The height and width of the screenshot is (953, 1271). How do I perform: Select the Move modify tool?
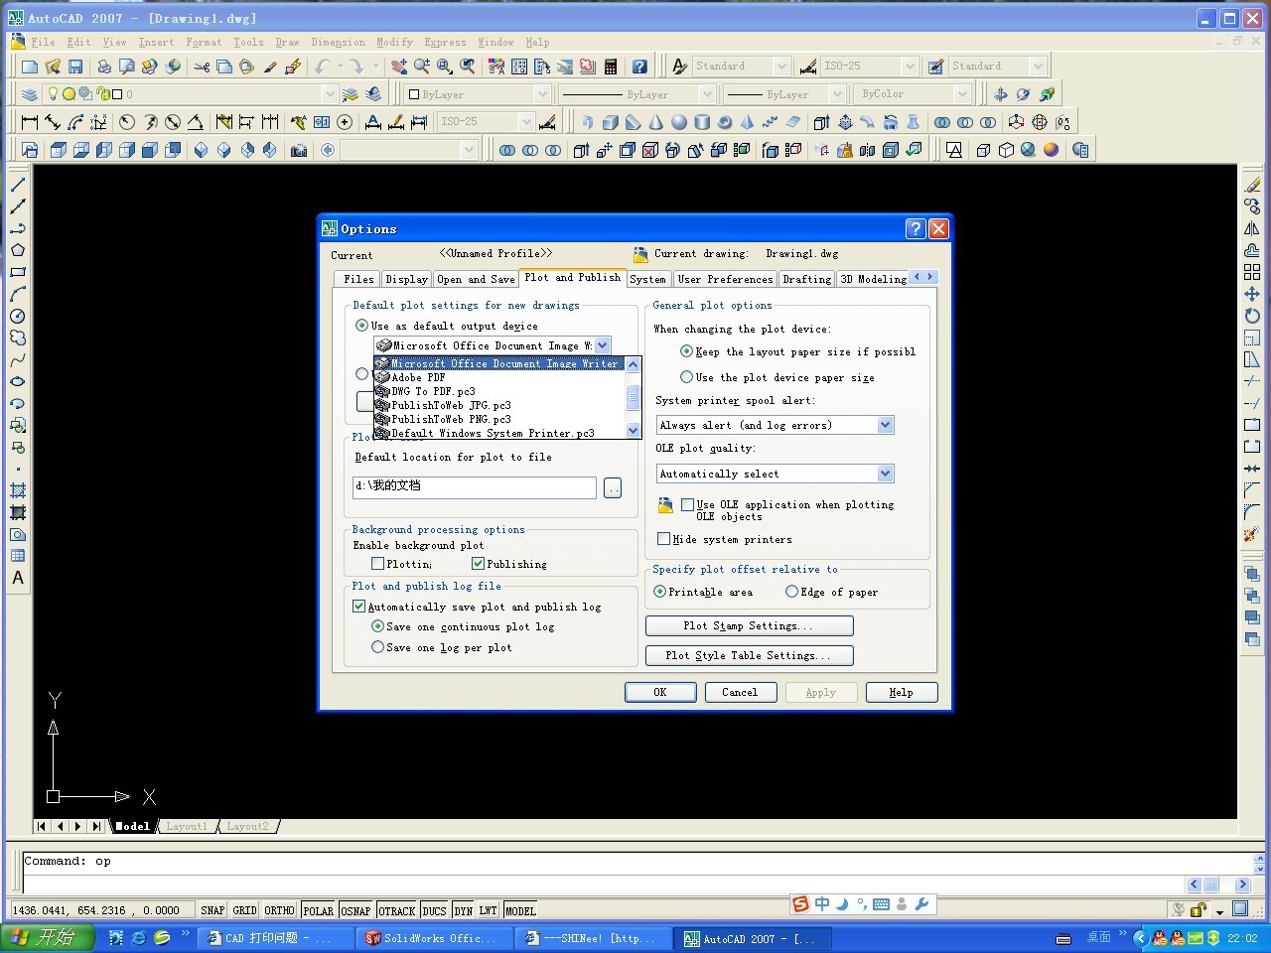1252,294
